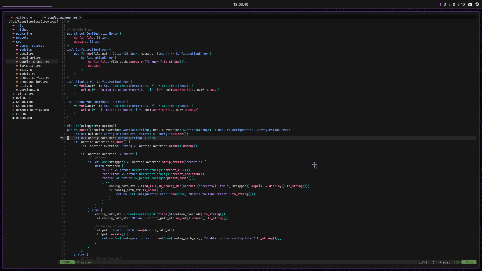The width and height of the screenshot is (482, 271).
Task: Click the document icon next to LICENCE
Action: point(14,114)
